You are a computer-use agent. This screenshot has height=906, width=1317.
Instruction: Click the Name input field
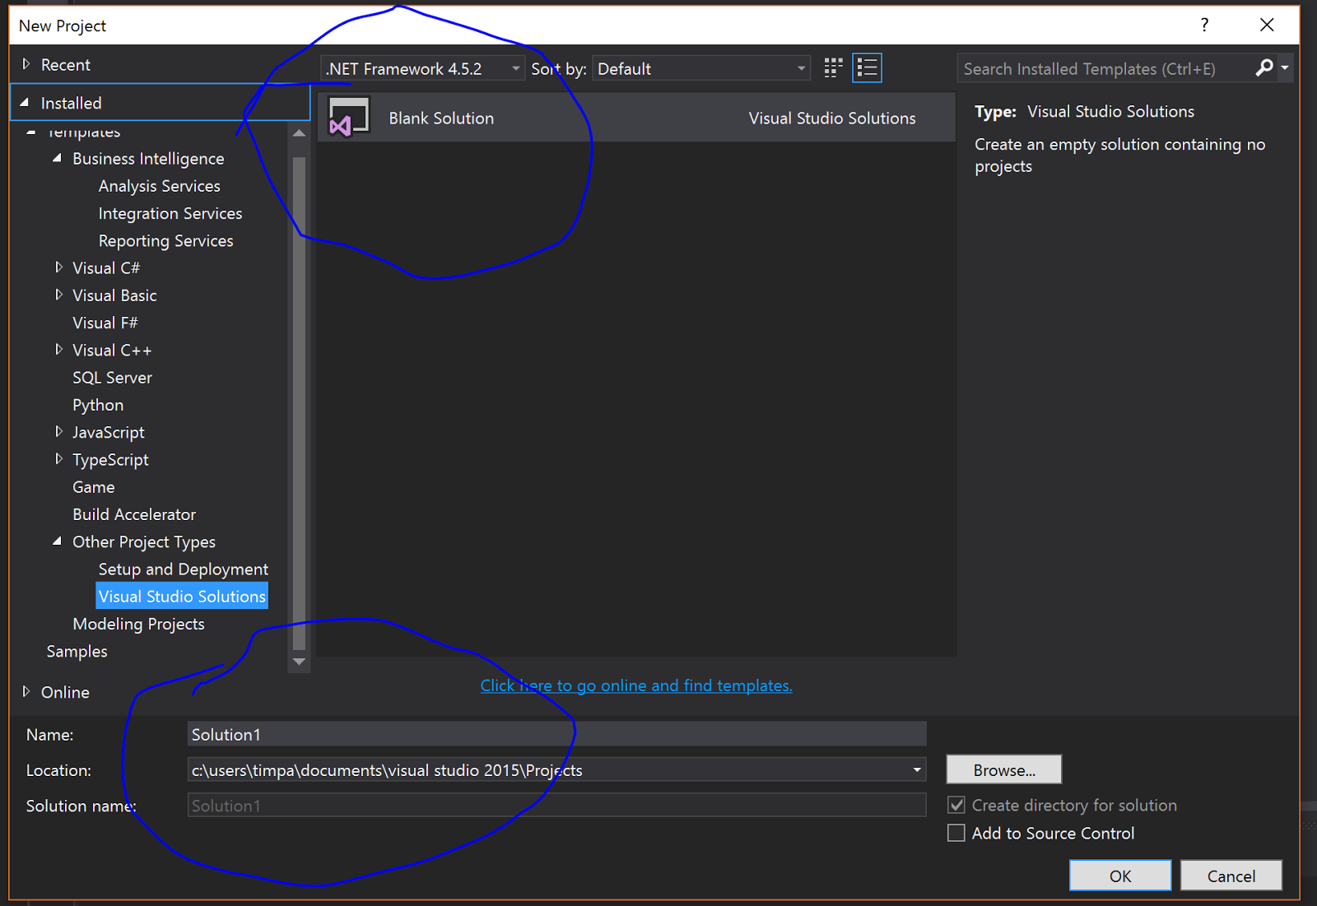[556, 734]
